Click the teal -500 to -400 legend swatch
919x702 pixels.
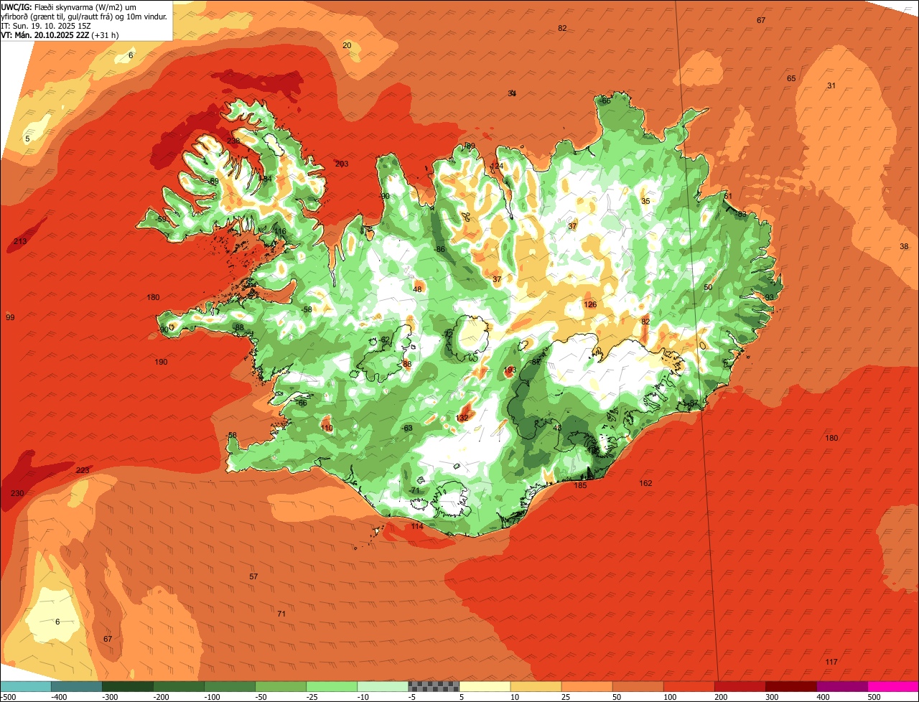[x=25, y=685]
